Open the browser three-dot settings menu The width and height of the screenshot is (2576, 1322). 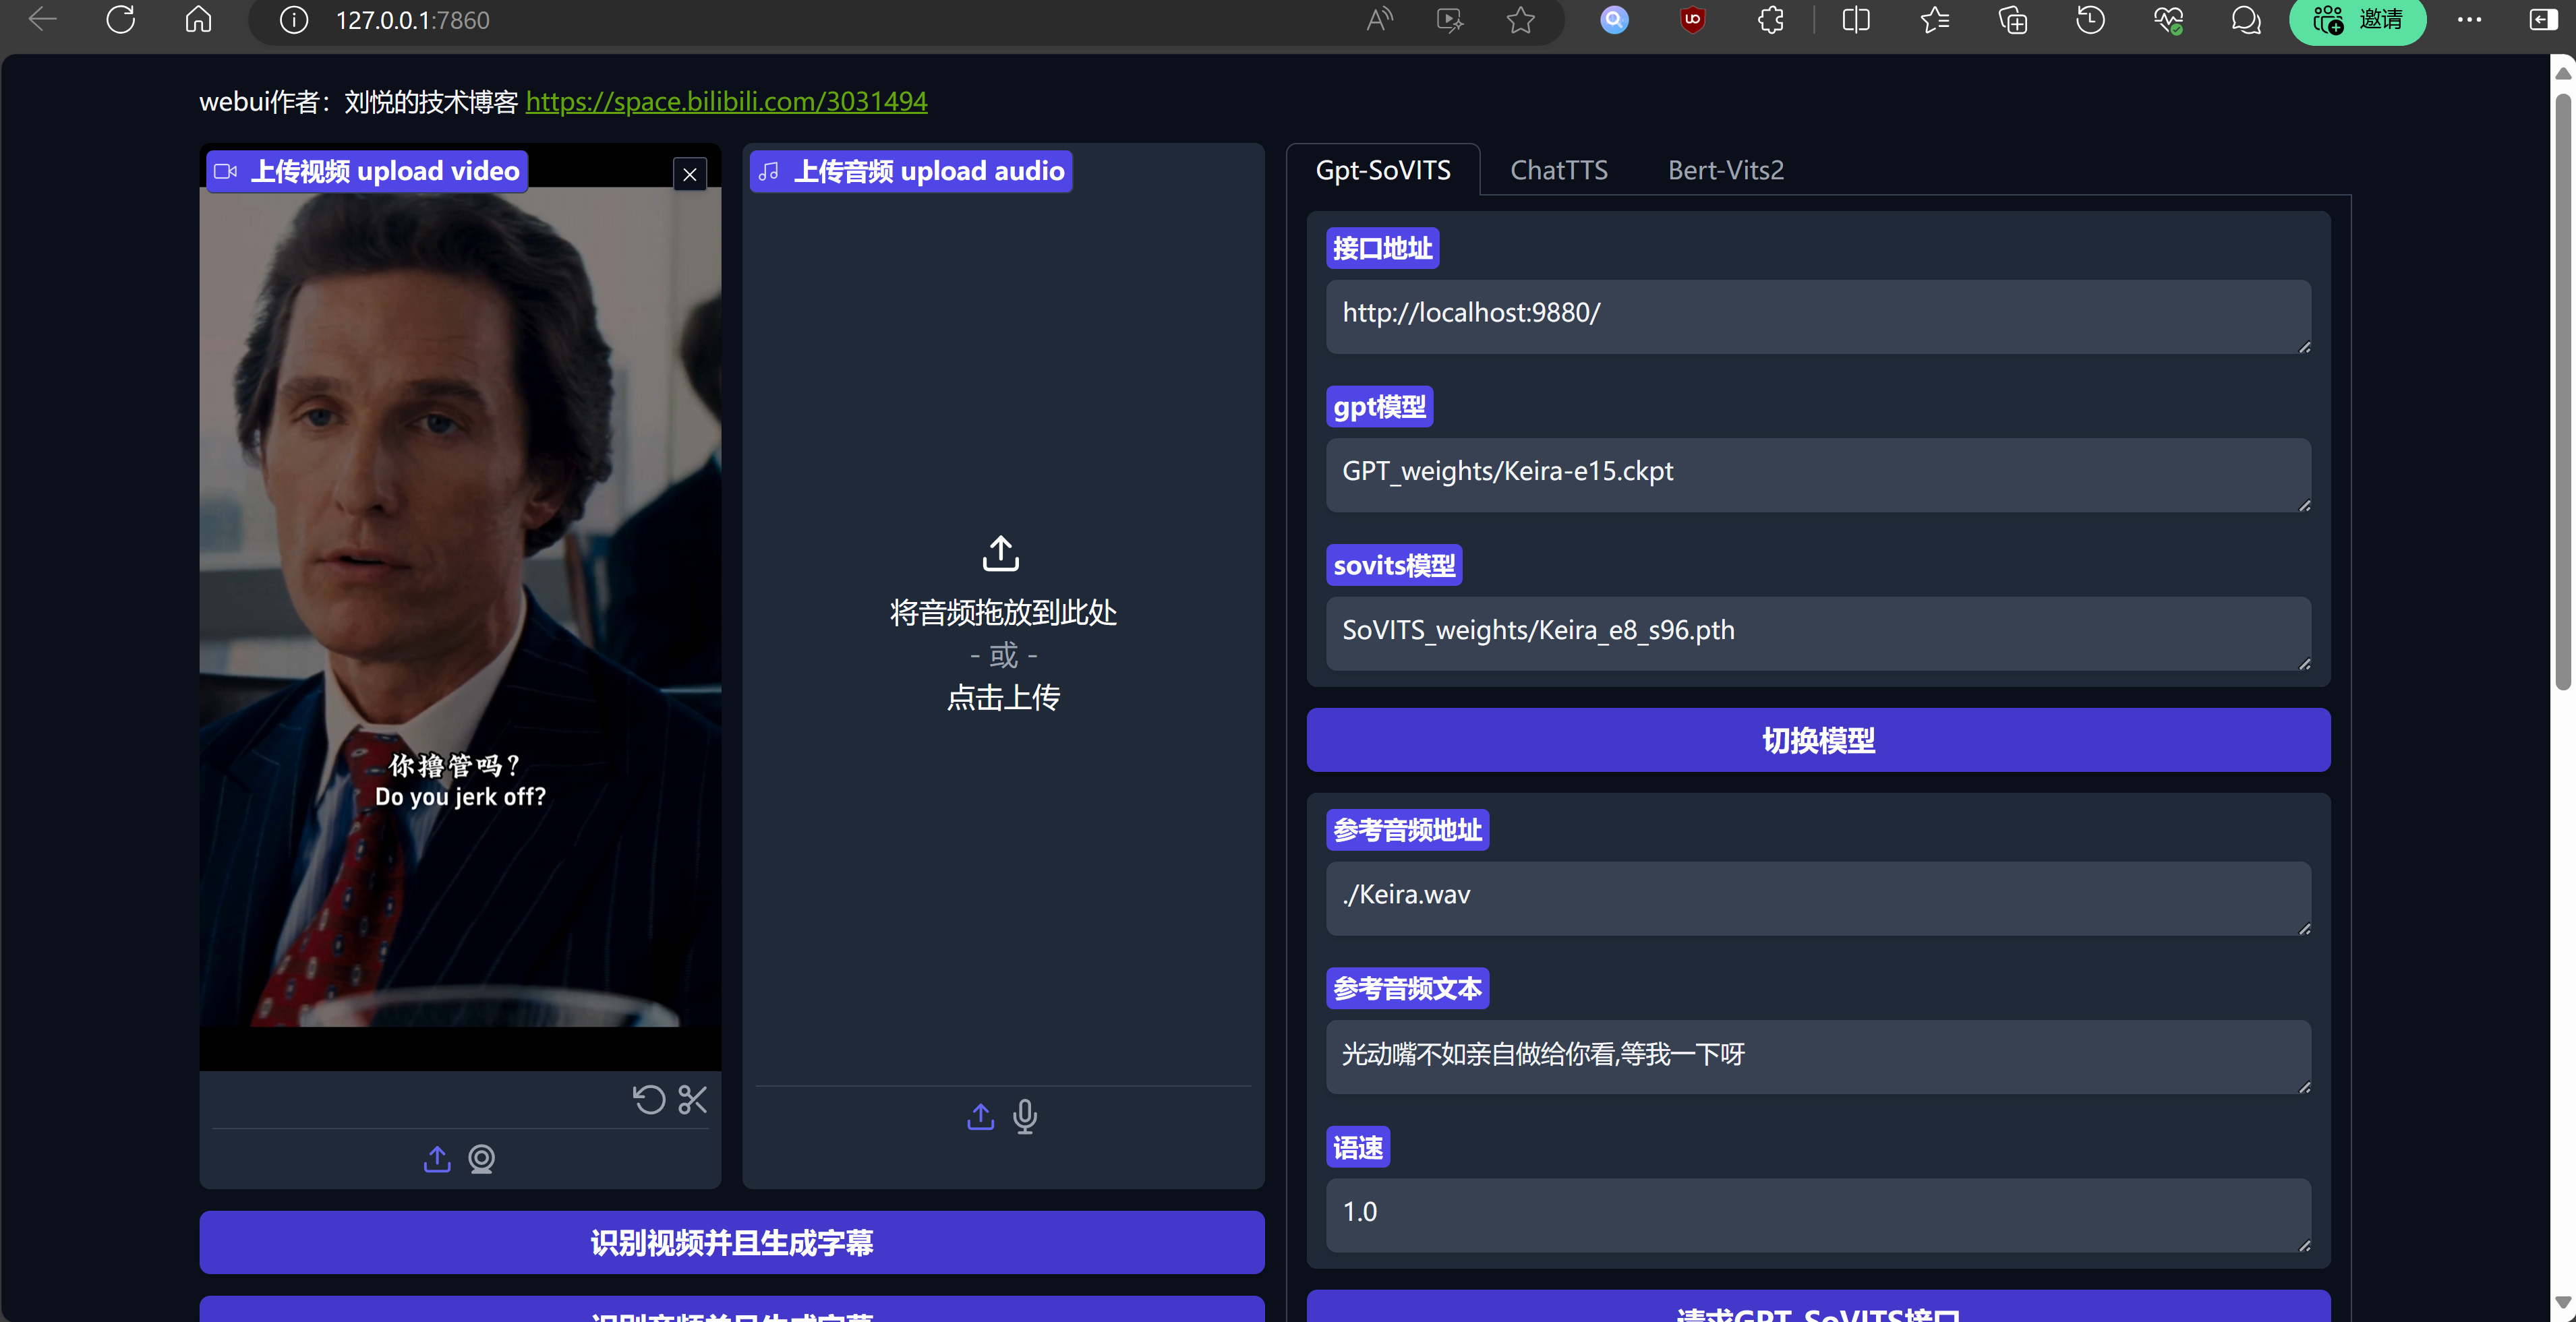[2469, 20]
